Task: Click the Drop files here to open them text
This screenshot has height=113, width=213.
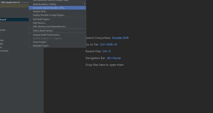Action: [x=105, y=65]
